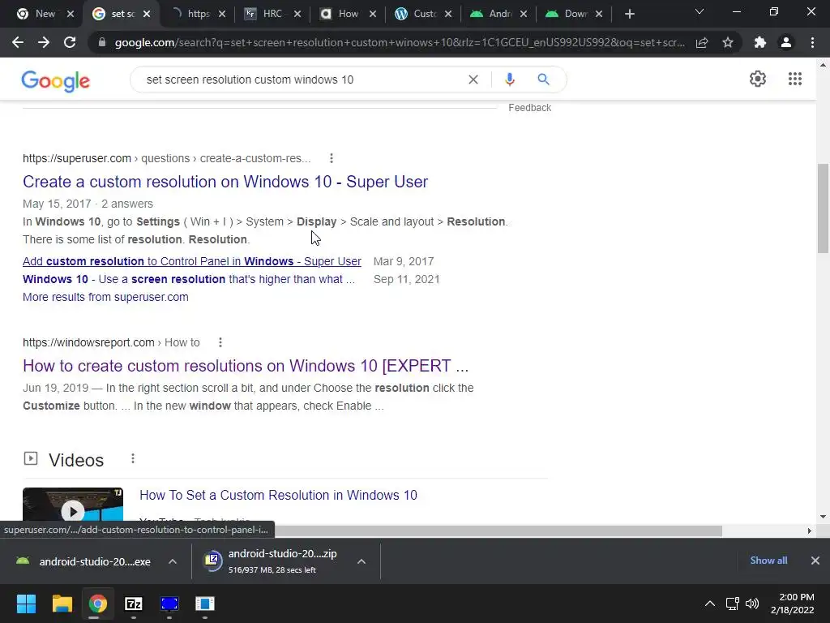Focus the Google search input field
Image resolution: width=830 pixels, height=623 pixels.
[302, 79]
